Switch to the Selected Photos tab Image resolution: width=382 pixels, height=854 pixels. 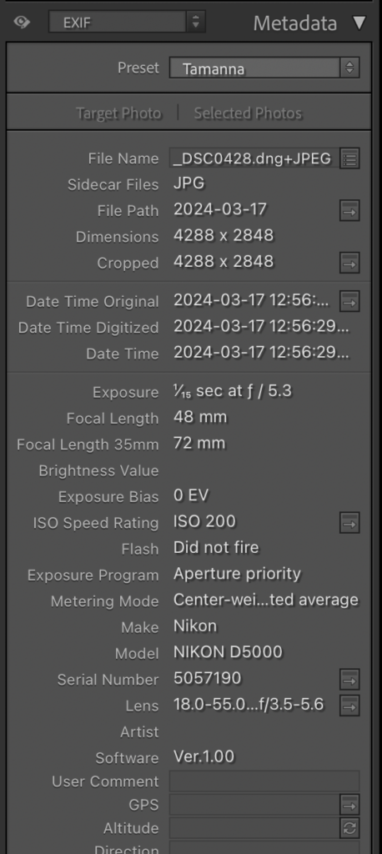(248, 113)
